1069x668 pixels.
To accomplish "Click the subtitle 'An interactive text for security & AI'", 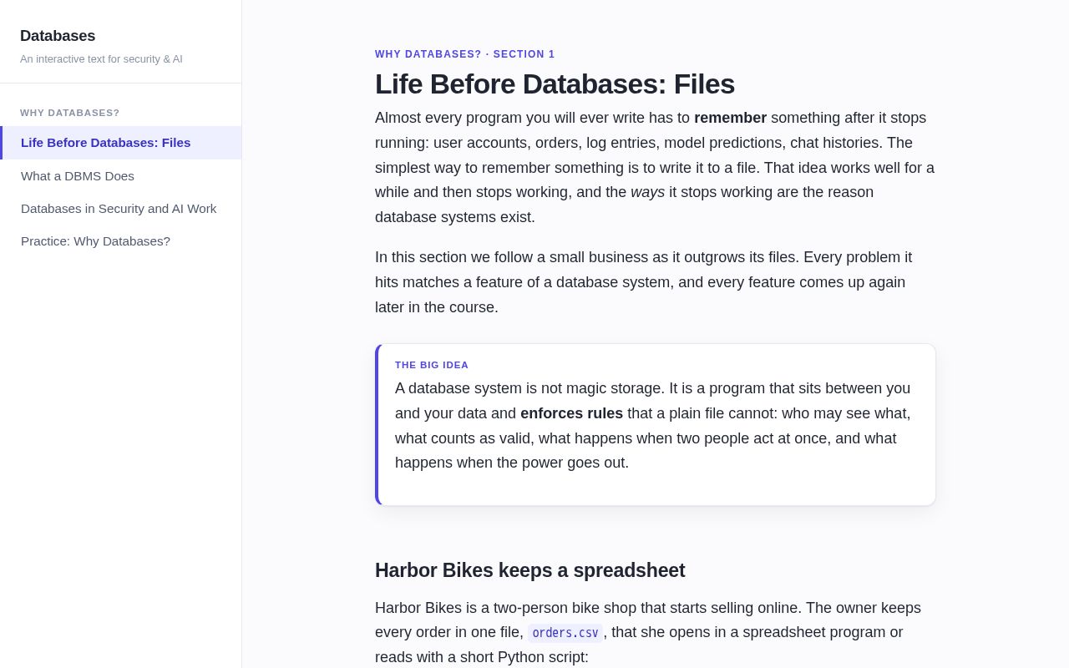I will coord(101,59).
